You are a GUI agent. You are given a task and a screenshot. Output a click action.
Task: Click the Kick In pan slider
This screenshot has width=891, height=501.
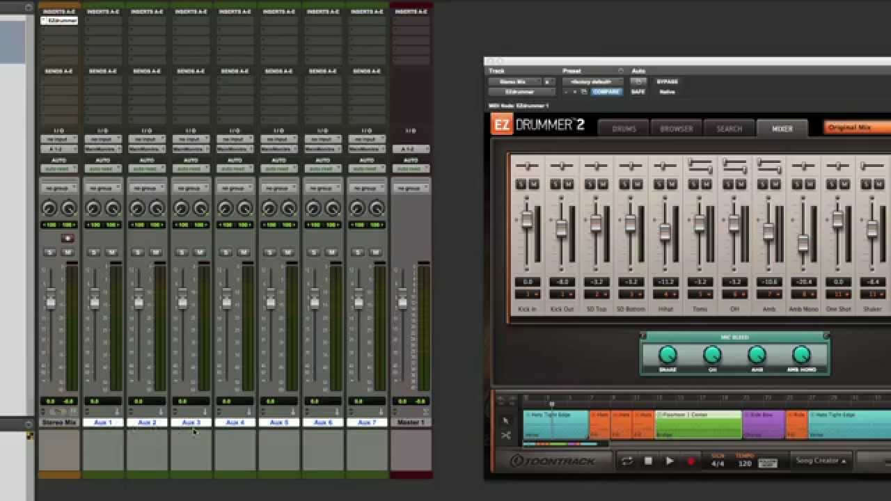(527, 166)
